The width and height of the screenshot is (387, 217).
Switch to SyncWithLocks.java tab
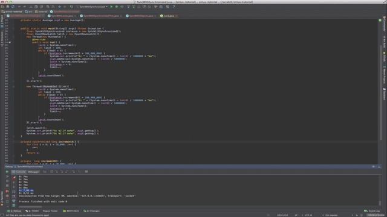[62, 16]
